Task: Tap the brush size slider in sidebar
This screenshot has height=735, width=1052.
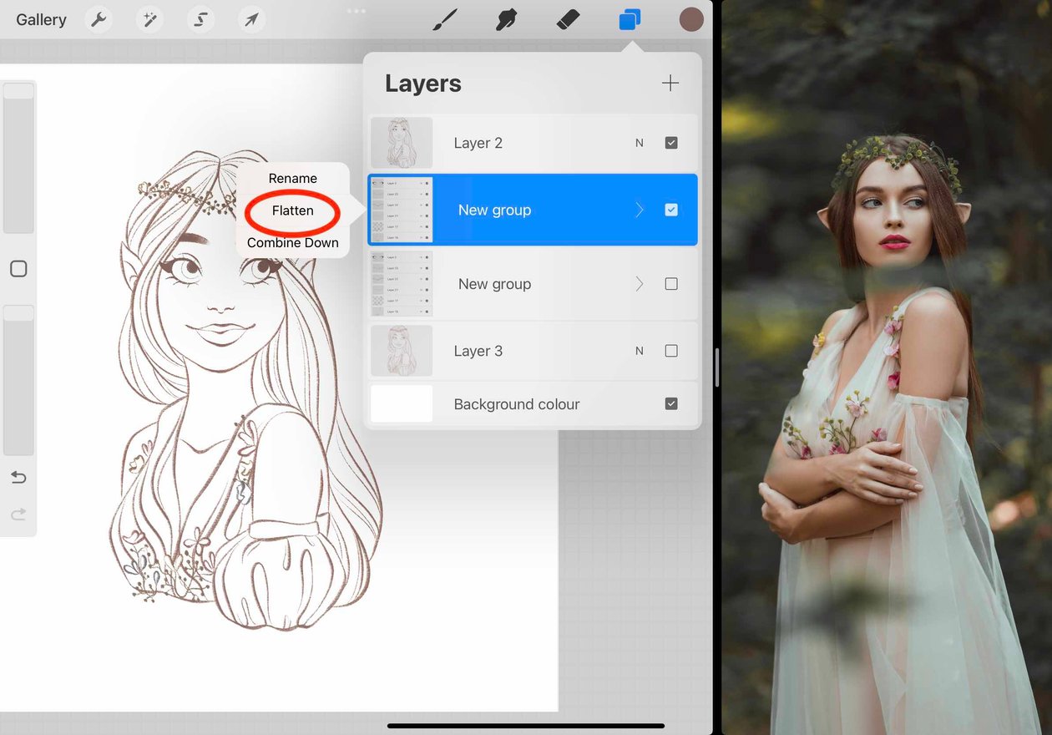Action: 18,157
